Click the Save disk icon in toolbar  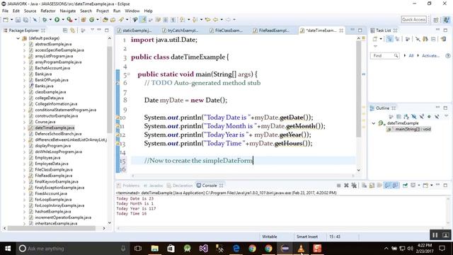click(x=18, y=20)
